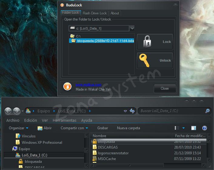This screenshot has height=170, width=214.
Task: Open the Organizar dropdown
Action: pos(18,128)
